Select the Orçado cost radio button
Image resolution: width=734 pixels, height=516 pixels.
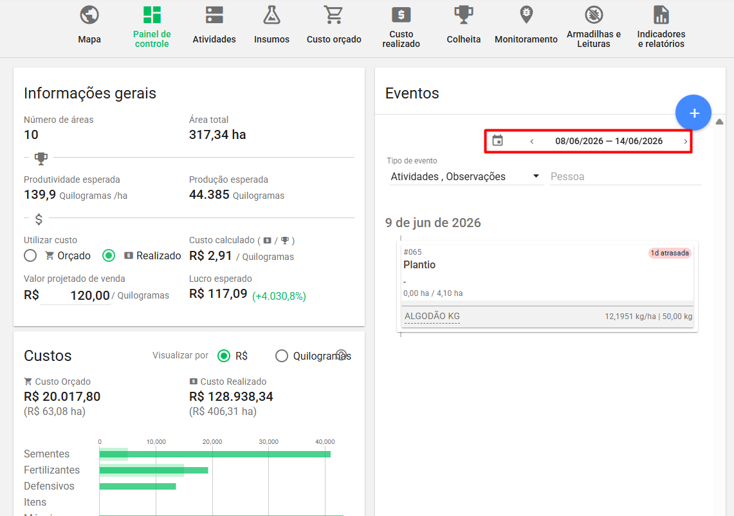(x=30, y=255)
